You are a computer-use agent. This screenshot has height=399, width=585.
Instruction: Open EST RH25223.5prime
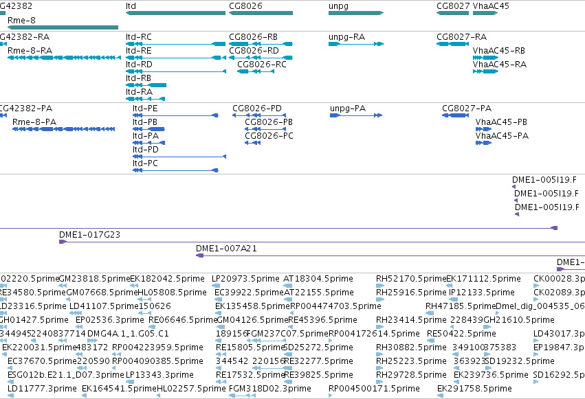411,361
